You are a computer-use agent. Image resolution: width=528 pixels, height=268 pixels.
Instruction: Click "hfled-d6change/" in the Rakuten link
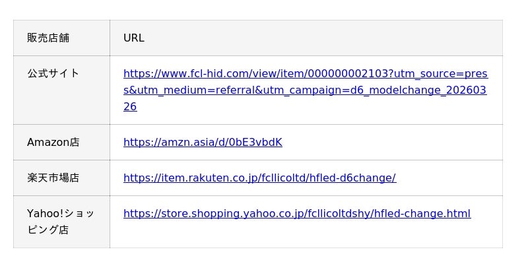coord(357,178)
